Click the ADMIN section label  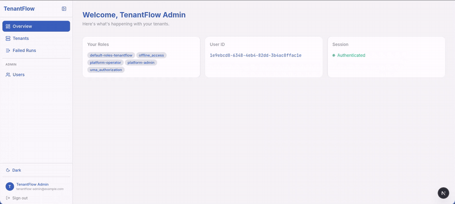11,64
